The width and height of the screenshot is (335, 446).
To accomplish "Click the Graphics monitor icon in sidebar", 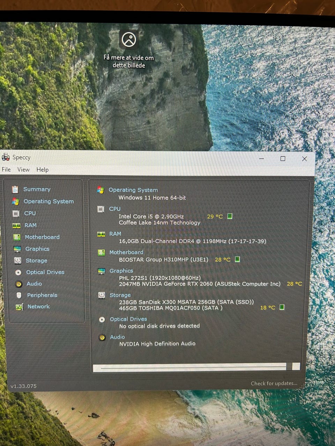I will tap(17, 249).
